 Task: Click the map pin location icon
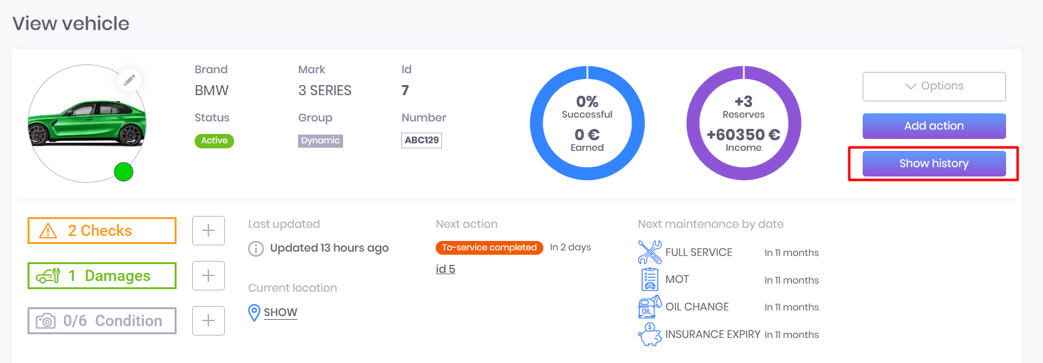(254, 312)
